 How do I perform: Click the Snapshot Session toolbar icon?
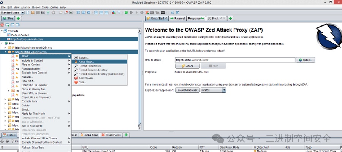(43, 13)
